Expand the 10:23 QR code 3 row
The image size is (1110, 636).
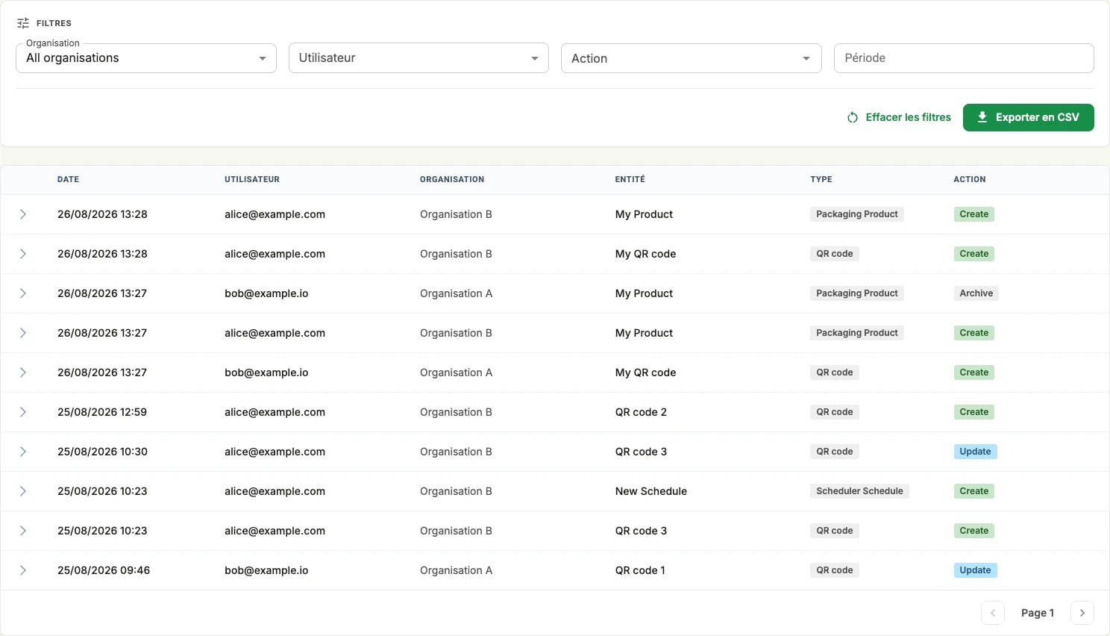pos(23,531)
